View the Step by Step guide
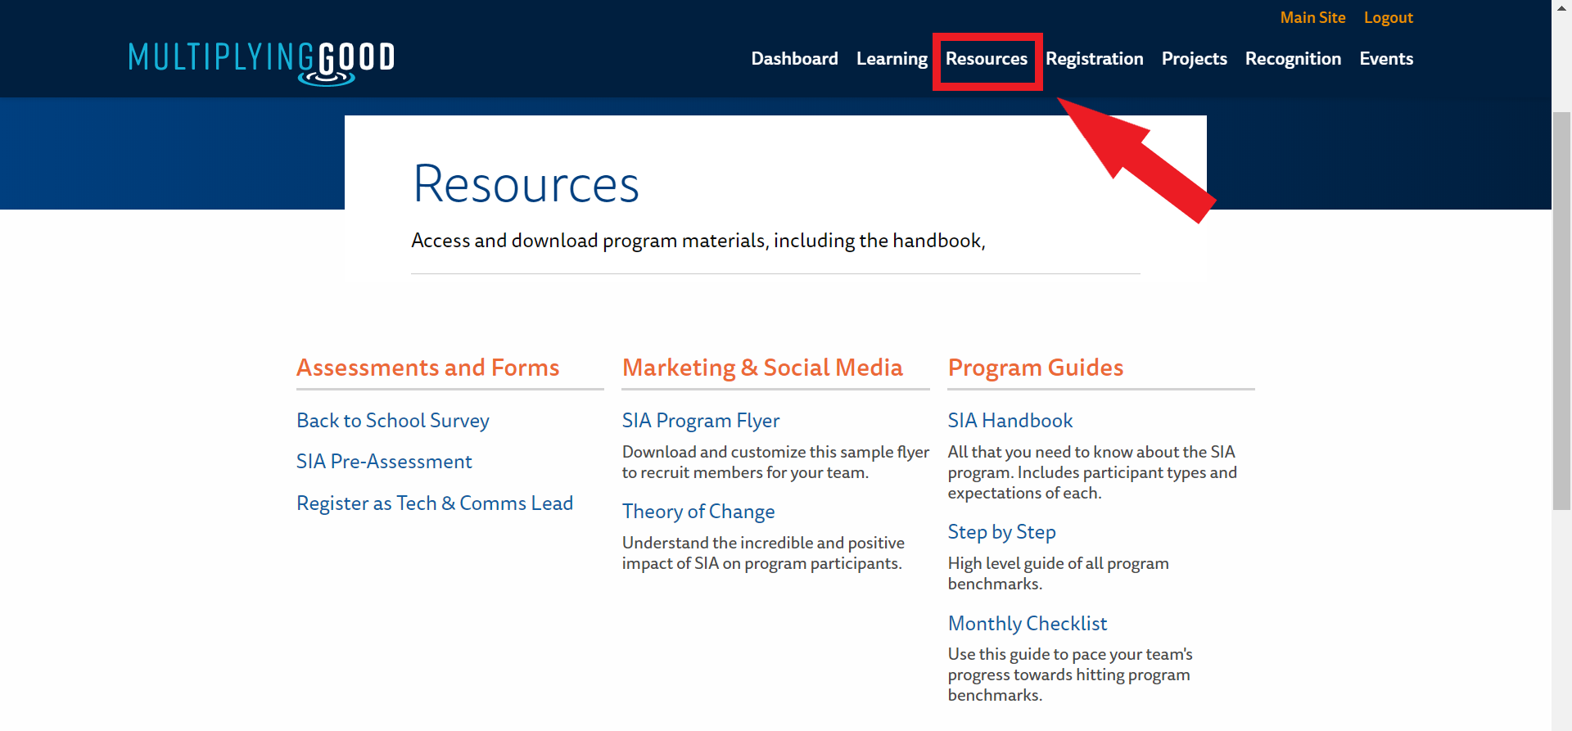The height and width of the screenshot is (731, 1572). [1002, 532]
